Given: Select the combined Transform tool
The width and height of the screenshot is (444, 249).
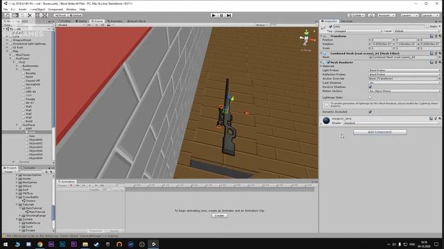Looking at the screenshot, I should pyautogui.click(x=45, y=15).
